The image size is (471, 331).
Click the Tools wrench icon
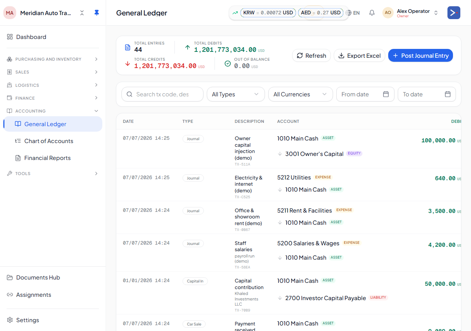click(10, 173)
